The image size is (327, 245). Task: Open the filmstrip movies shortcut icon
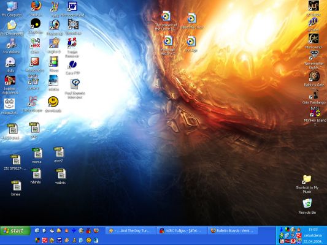54,62
